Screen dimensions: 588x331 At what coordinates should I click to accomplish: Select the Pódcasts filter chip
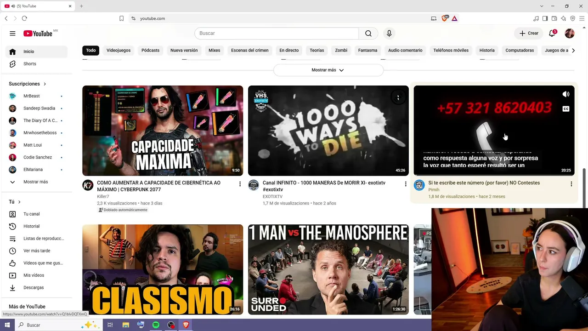pyautogui.click(x=150, y=51)
